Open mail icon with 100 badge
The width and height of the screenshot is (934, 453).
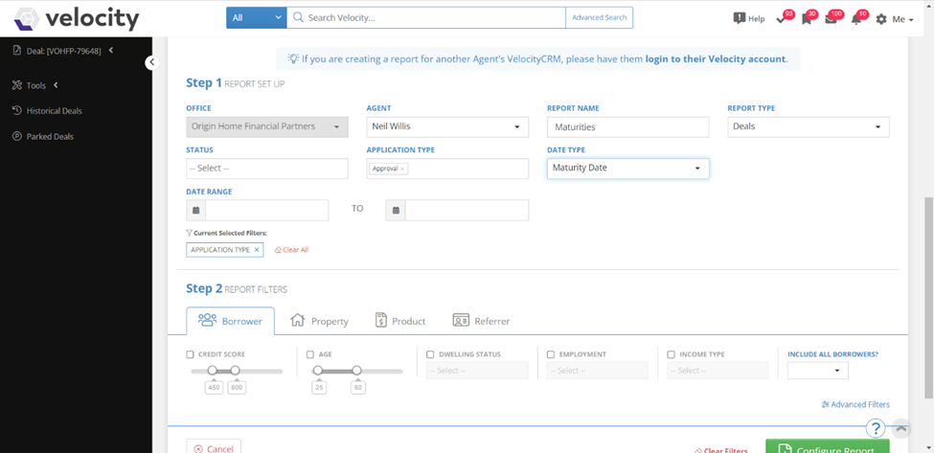click(x=832, y=17)
